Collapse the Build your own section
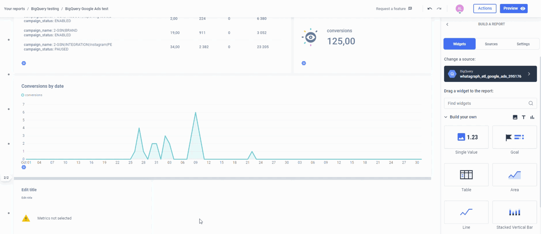Screen dimensions: 541x234 click(x=446, y=117)
